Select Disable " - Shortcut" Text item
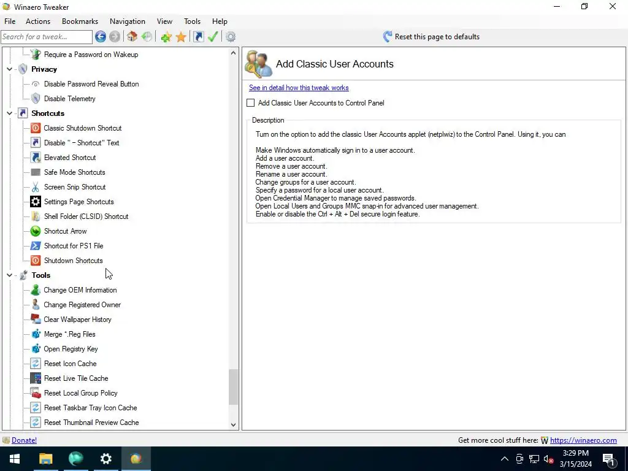This screenshot has height=471, width=628. click(x=82, y=143)
